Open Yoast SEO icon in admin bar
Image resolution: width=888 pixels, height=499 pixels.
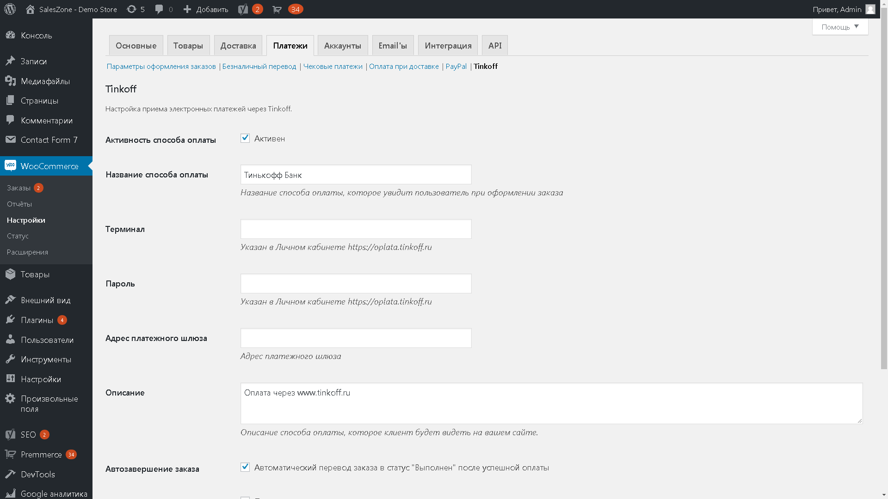(x=243, y=9)
